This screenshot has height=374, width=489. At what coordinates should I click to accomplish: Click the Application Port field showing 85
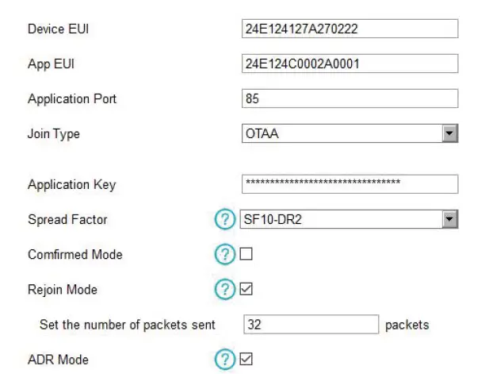tap(350, 98)
